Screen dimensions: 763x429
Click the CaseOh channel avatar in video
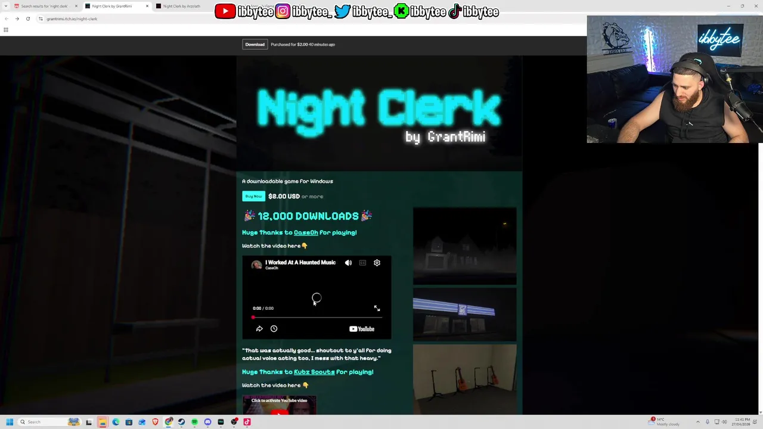(x=256, y=265)
